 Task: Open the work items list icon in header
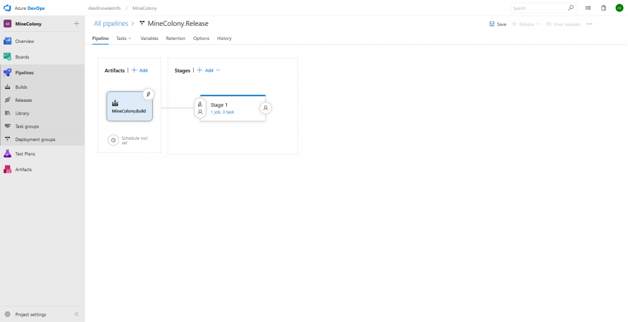coord(588,7)
